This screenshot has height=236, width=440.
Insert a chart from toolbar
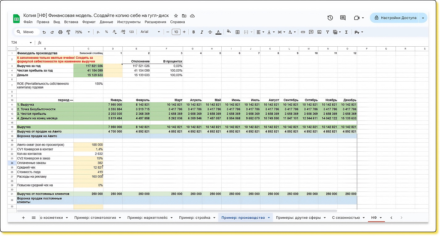[319, 32]
